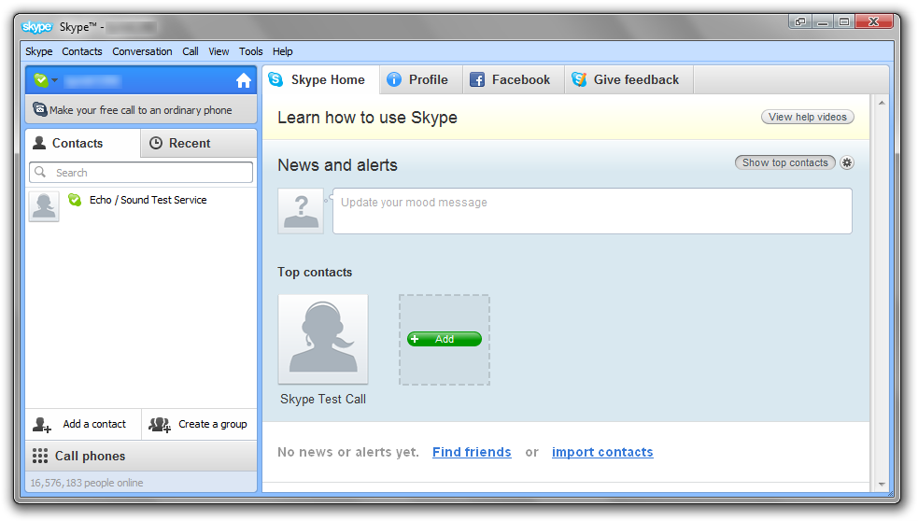Click the Call phones dial pad icon
This screenshot has height=521, width=918.
[x=40, y=456]
